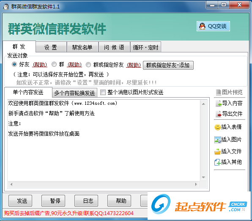
Task: Click the line 新手请点击软件“帮助”了解使用方法
Action: [x=52, y=113]
